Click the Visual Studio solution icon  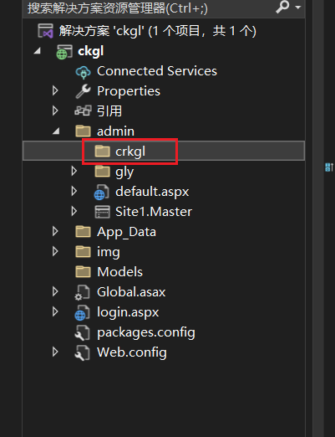45,31
